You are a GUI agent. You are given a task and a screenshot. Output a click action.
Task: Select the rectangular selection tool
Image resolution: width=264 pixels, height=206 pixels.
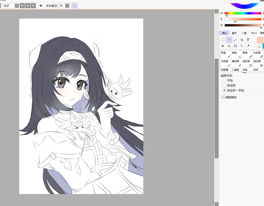(x=223, y=40)
